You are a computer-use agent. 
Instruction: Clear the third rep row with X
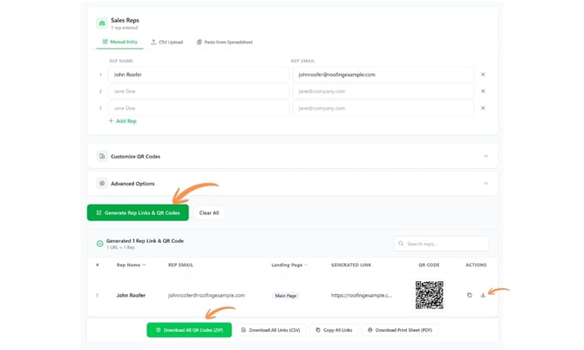(483, 108)
